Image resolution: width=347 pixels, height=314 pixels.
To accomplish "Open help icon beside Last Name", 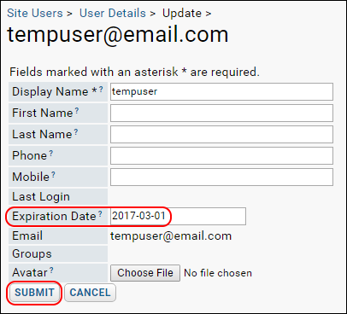I will 76,132.
